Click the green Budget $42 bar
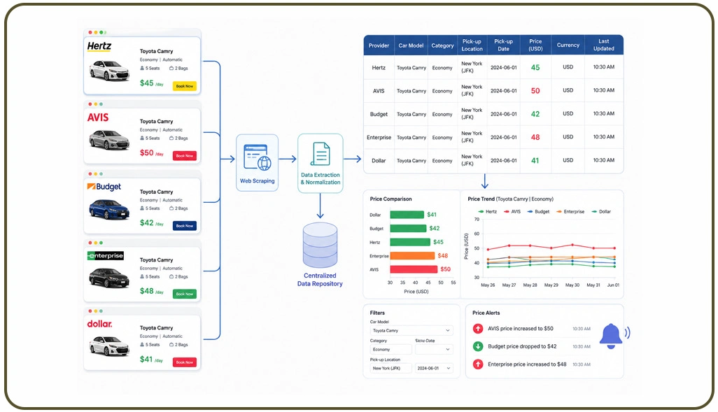 (408, 229)
